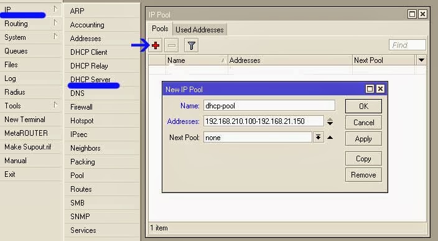Choose DHCP Relay submenu entry

click(102, 66)
